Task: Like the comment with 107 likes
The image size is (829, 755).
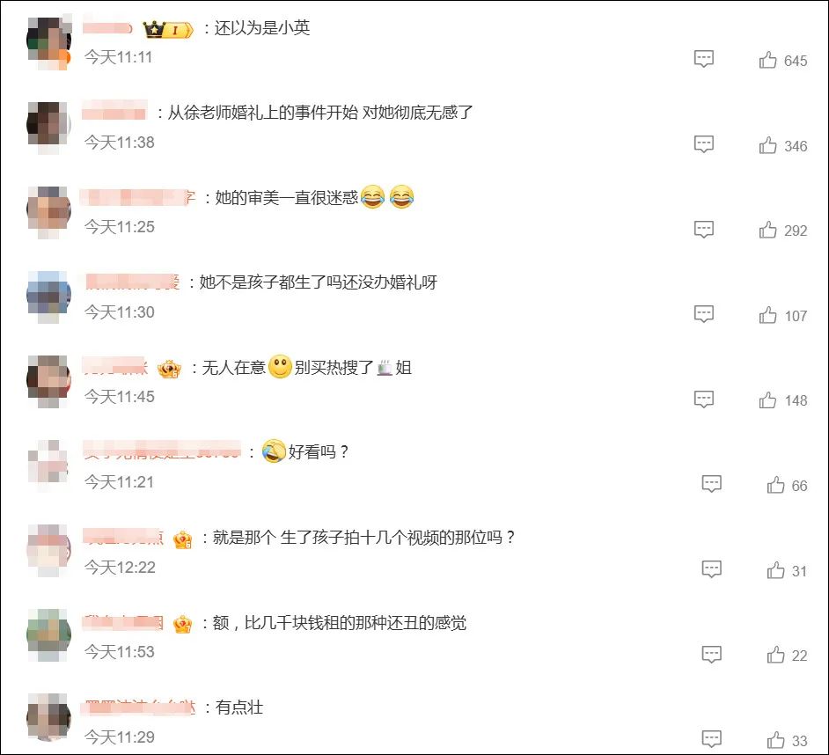Action: 767,315
